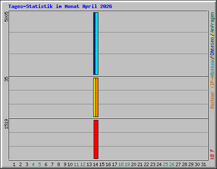Click day label 11 on the x-axis
This screenshot has height=169, width=217.
pyautogui.click(x=76, y=164)
